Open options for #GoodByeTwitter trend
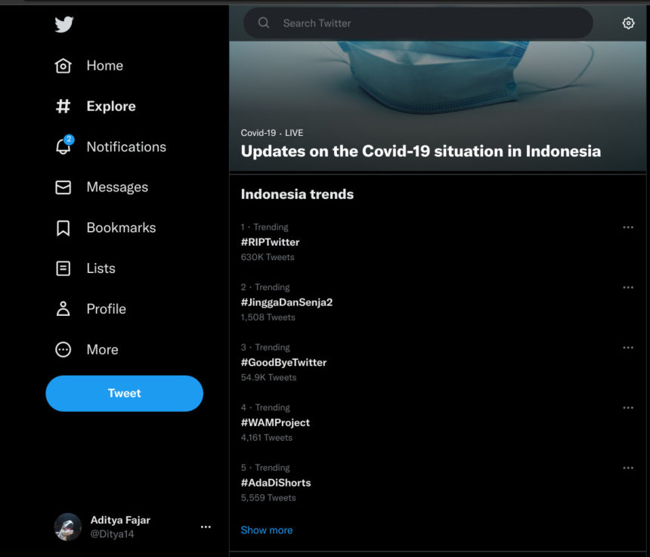 pyautogui.click(x=628, y=348)
